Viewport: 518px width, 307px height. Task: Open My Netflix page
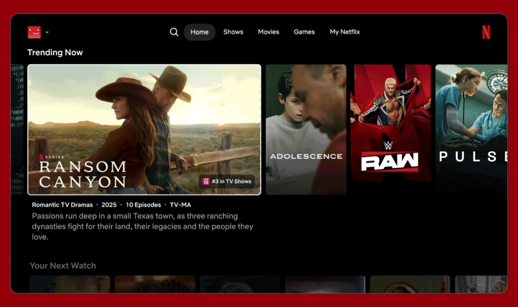coord(345,32)
